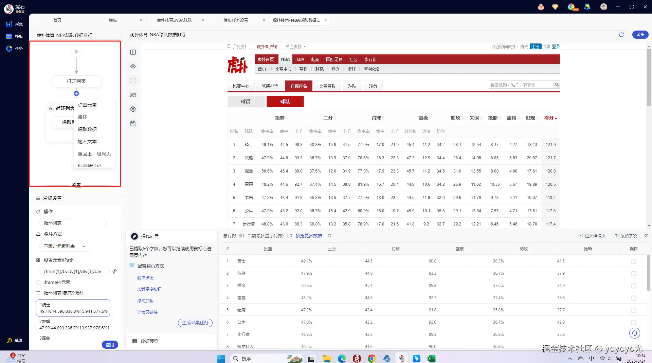Viewport: 652px width, 363px height.
Task: Click the embedded page vertical scrollbar
Action: click(649, 78)
